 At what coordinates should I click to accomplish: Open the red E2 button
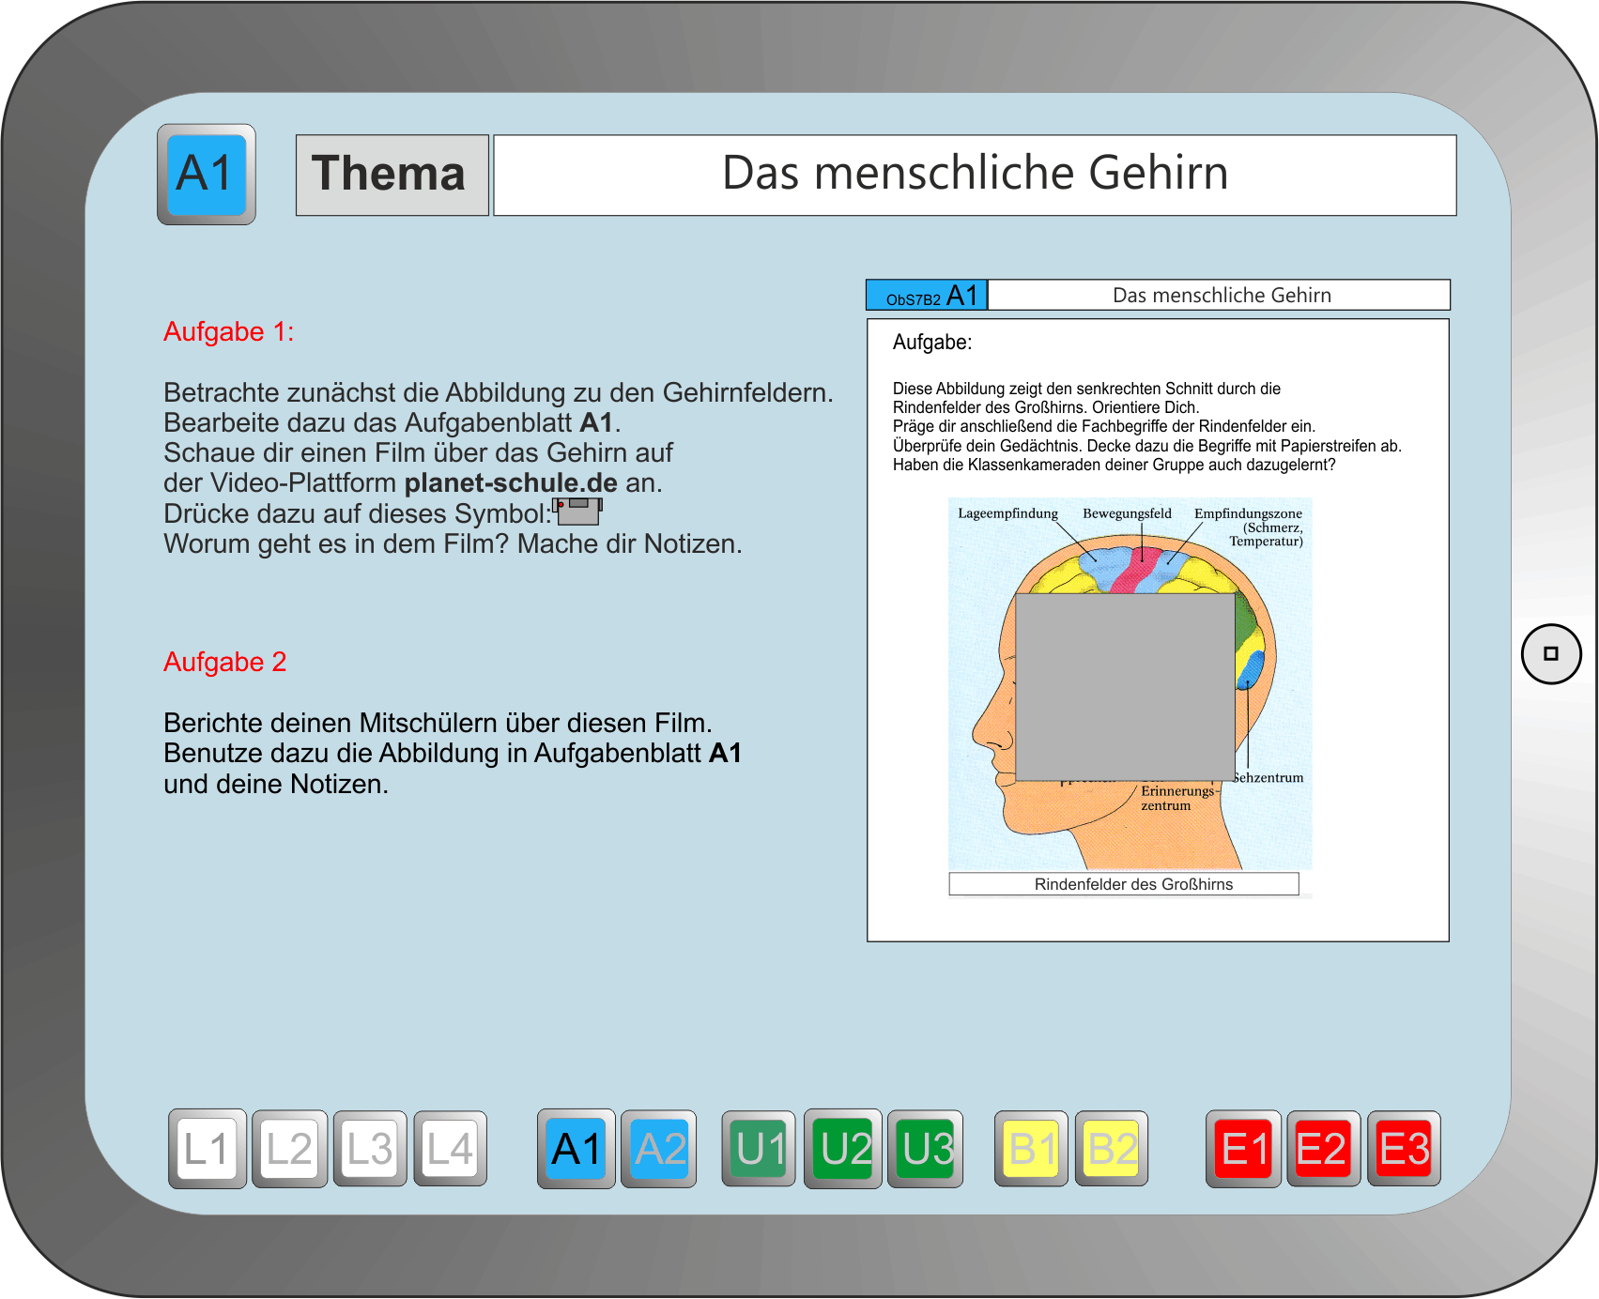[x=1324, y=1149]
